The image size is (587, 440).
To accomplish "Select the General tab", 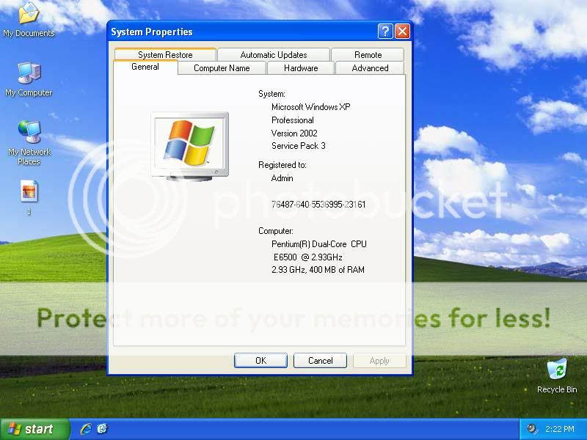I will pos(145,67).
